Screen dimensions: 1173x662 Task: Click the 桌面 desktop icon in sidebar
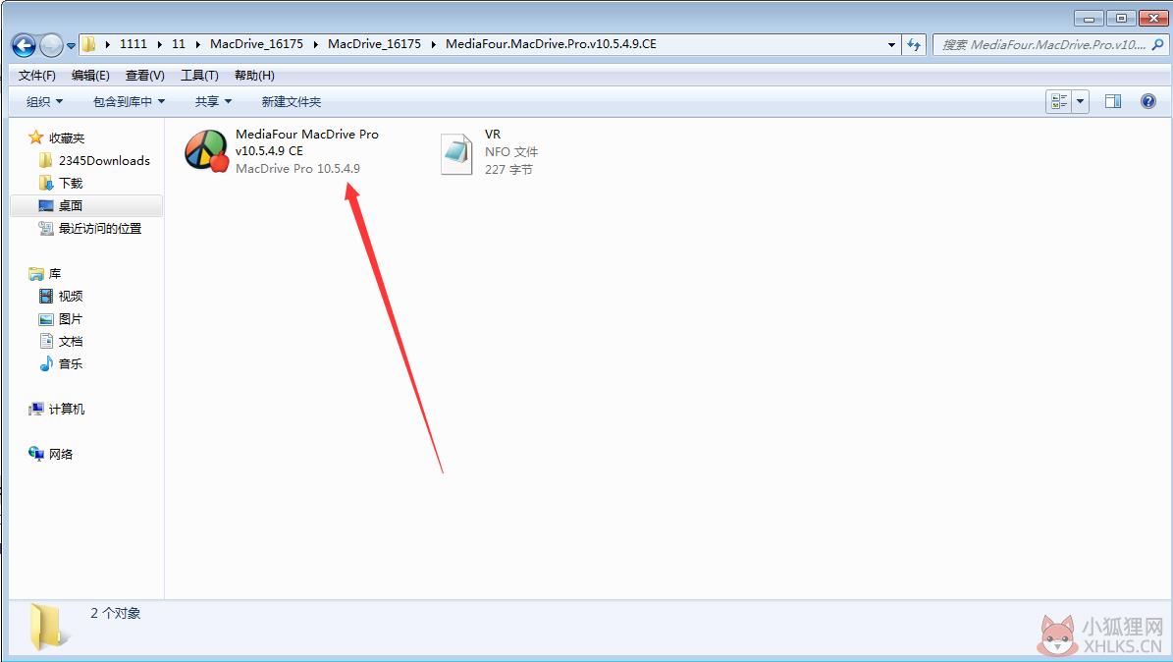point(45,205)
